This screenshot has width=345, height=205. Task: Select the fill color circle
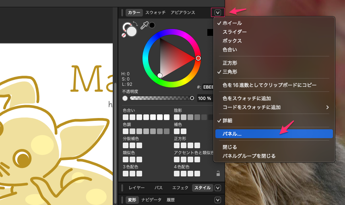(x=132, y=31)
